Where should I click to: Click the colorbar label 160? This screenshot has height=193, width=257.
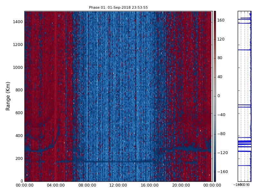tap(221, 20)
